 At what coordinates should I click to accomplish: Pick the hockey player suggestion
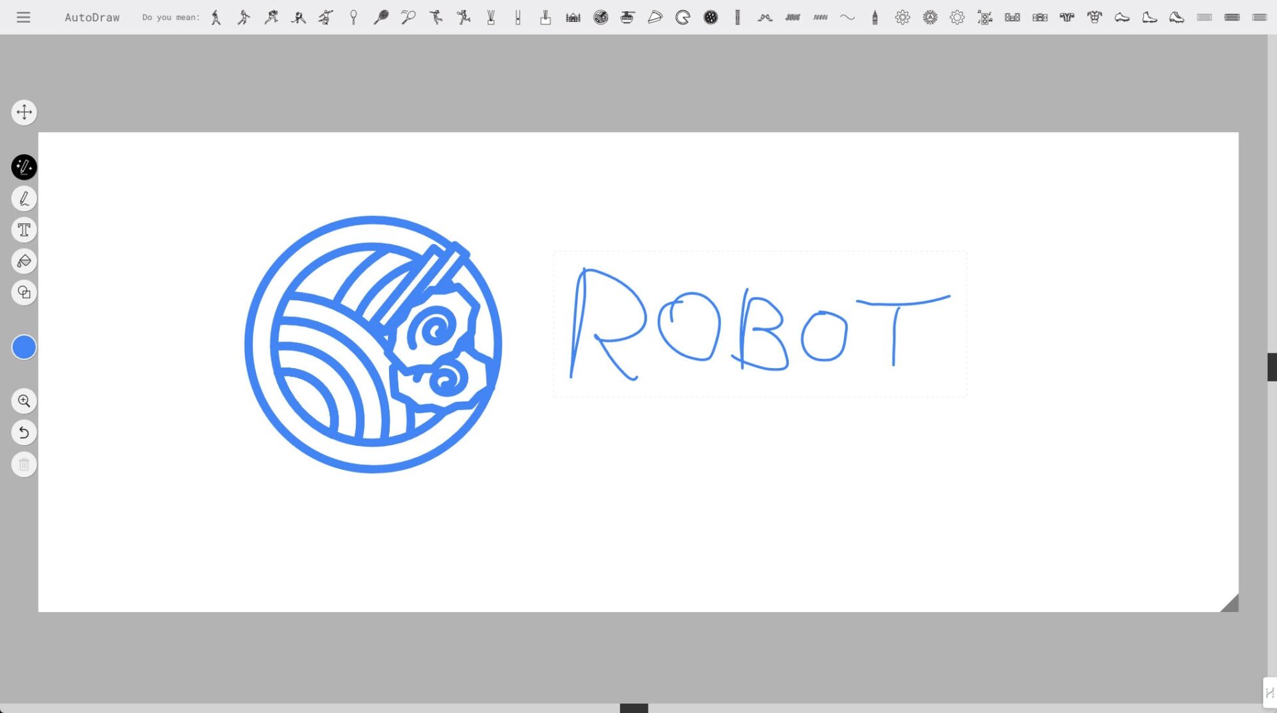click(x=299, y=17)
